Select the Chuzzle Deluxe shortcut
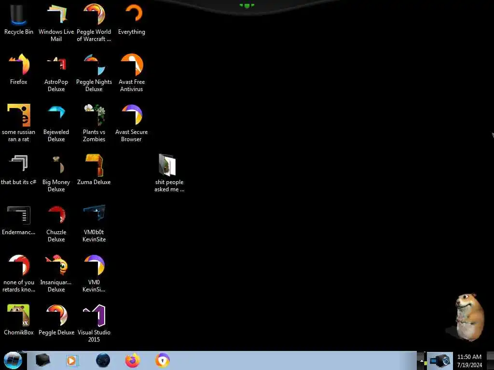Screen dimensions: 494x370 [x=56, y=224]
